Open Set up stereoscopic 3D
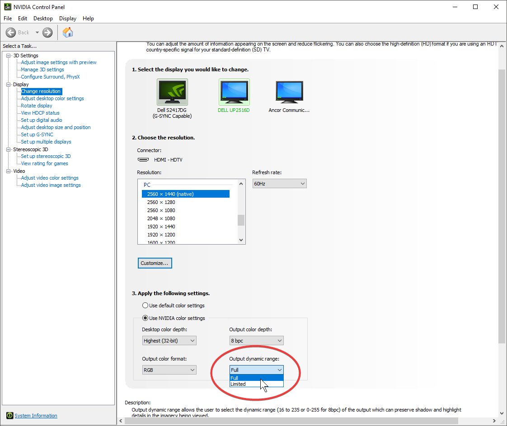The height and width of the screenshot is (426, 507). coord(46,156)
